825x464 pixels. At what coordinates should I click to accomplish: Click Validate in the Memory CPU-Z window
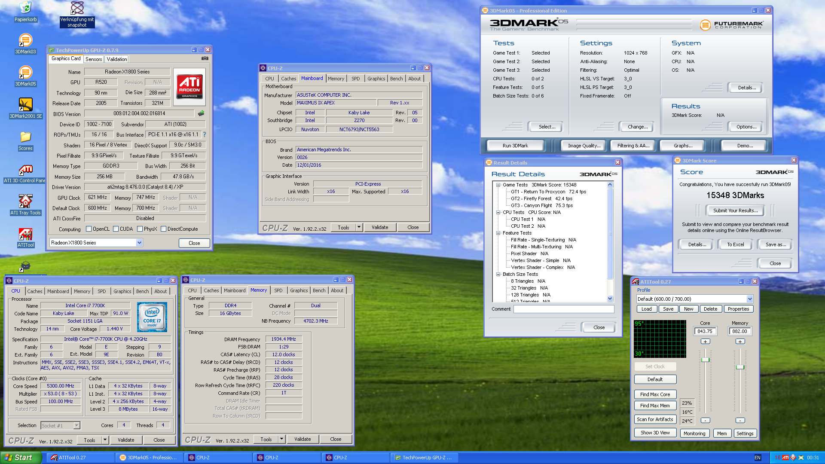pyautogui.click(x=302, y=439)
